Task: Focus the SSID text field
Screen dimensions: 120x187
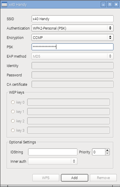Action: [72, 19]
